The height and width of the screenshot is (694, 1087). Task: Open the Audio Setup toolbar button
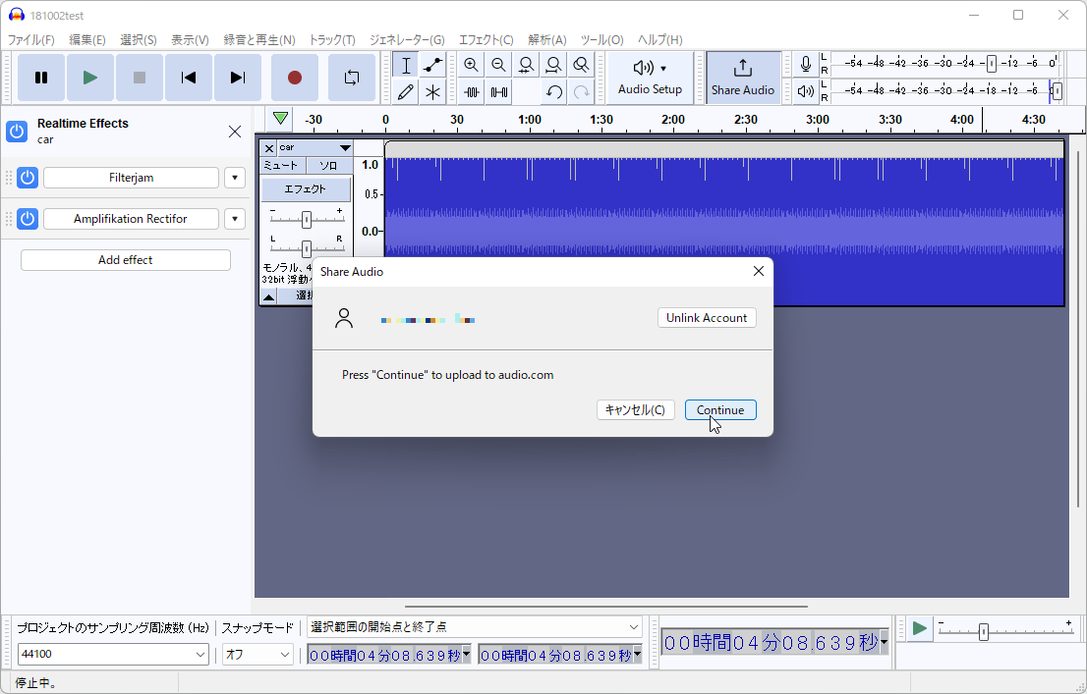coord(650,78)
